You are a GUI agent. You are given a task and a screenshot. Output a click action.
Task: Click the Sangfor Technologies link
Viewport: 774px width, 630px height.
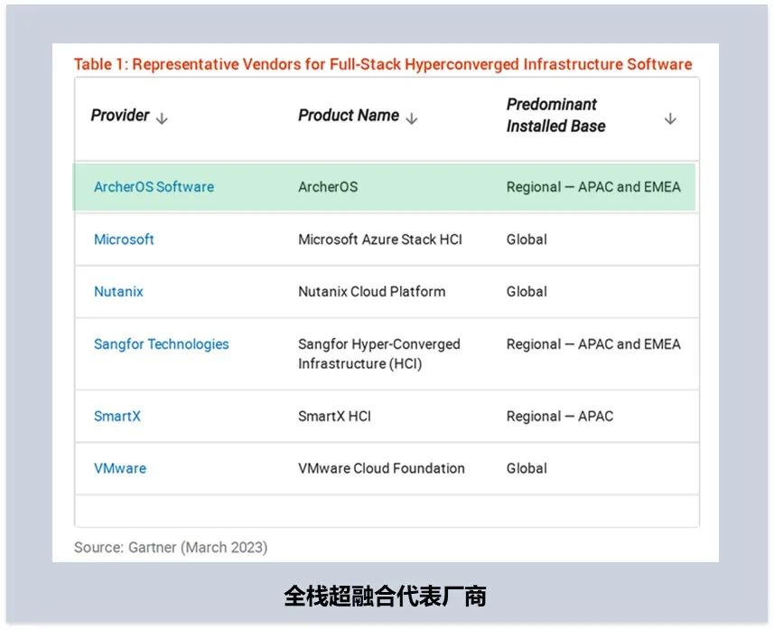pyautogui.click(x=161, y=344)
